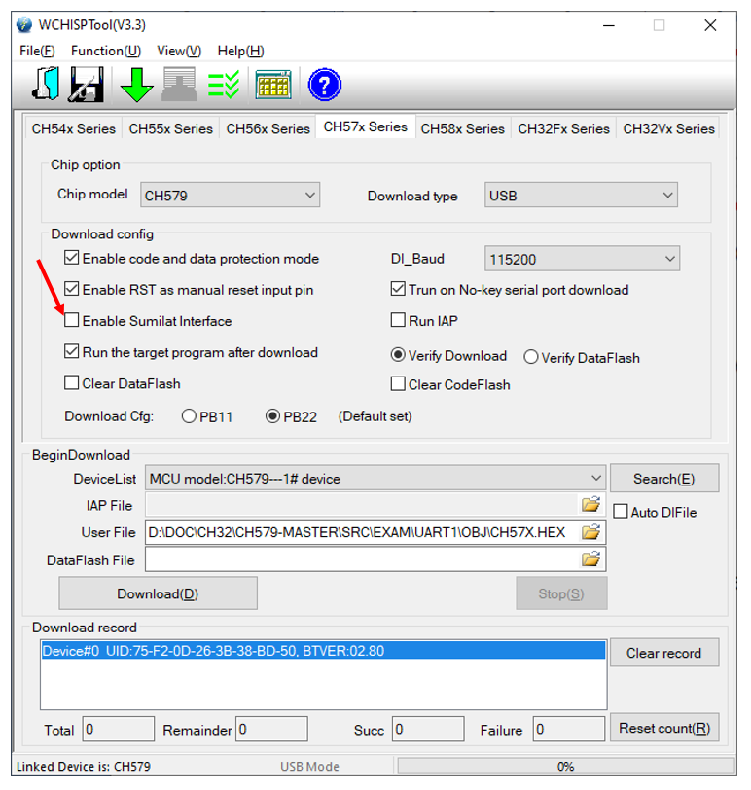Expand the DeviceList dropdown
The image size is (751, 790).
pos(375,478)
